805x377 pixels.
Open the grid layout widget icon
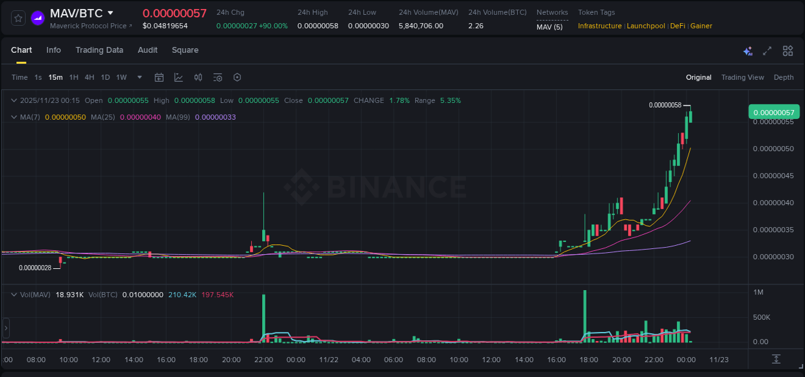coord(788,51)
